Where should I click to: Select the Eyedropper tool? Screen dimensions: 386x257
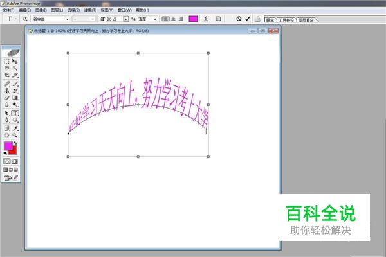[x=15, y=128]
